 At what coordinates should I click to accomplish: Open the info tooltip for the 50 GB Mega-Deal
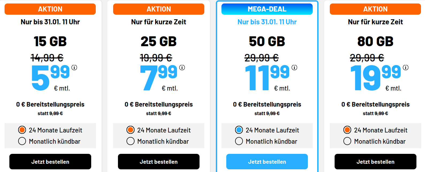(x=294, y=68)
